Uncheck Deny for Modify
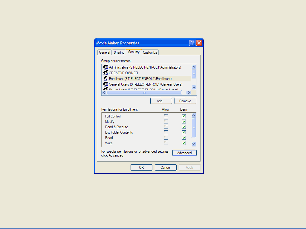This screenshot has width=306, height=229. tap(184, 122)
